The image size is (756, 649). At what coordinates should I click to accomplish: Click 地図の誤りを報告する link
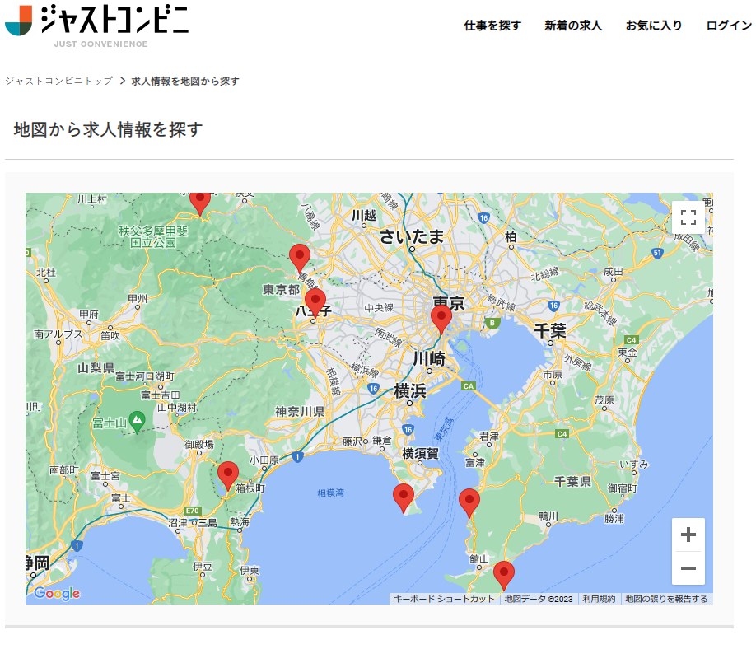tap(666, 599)
